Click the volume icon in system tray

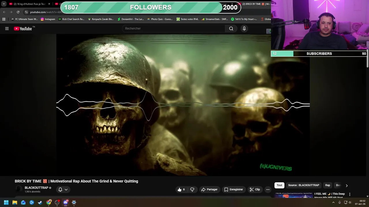[350, 202]
